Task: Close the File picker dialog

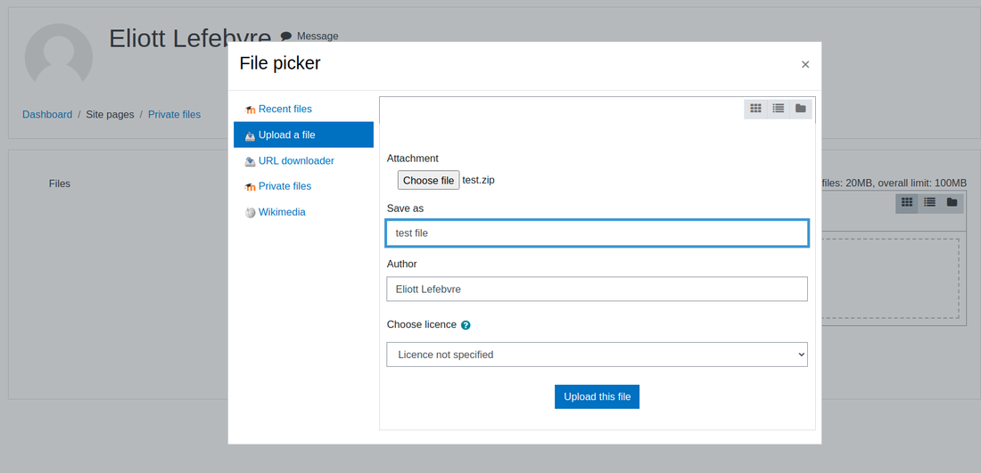Action: pyautogui.click(x=805, y=64)
